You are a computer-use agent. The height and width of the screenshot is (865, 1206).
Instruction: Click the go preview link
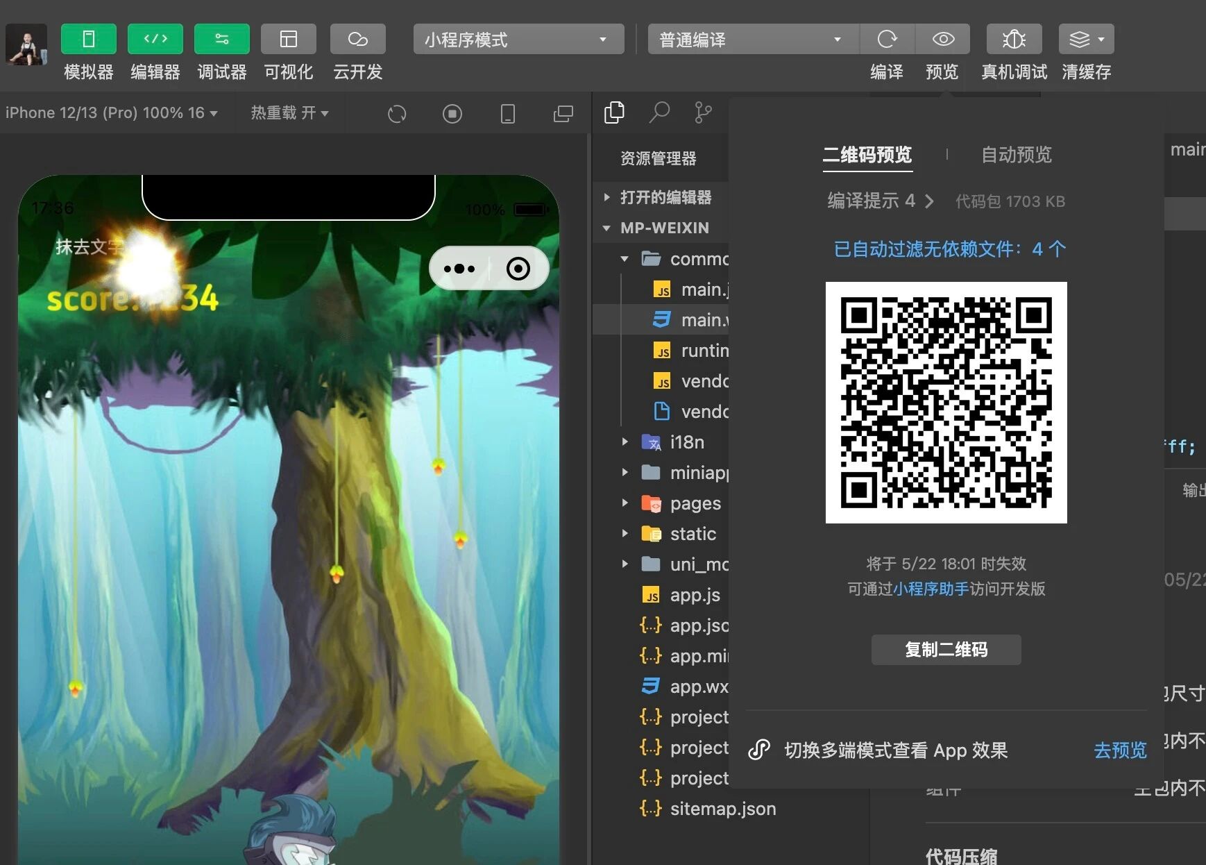pyautogui.click(x=1120, y=750)
